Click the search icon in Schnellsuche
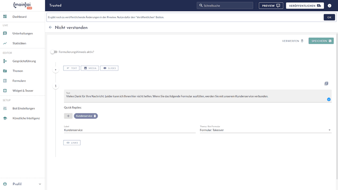The height and width of the screenshot is (190, 338). point(200,6)
